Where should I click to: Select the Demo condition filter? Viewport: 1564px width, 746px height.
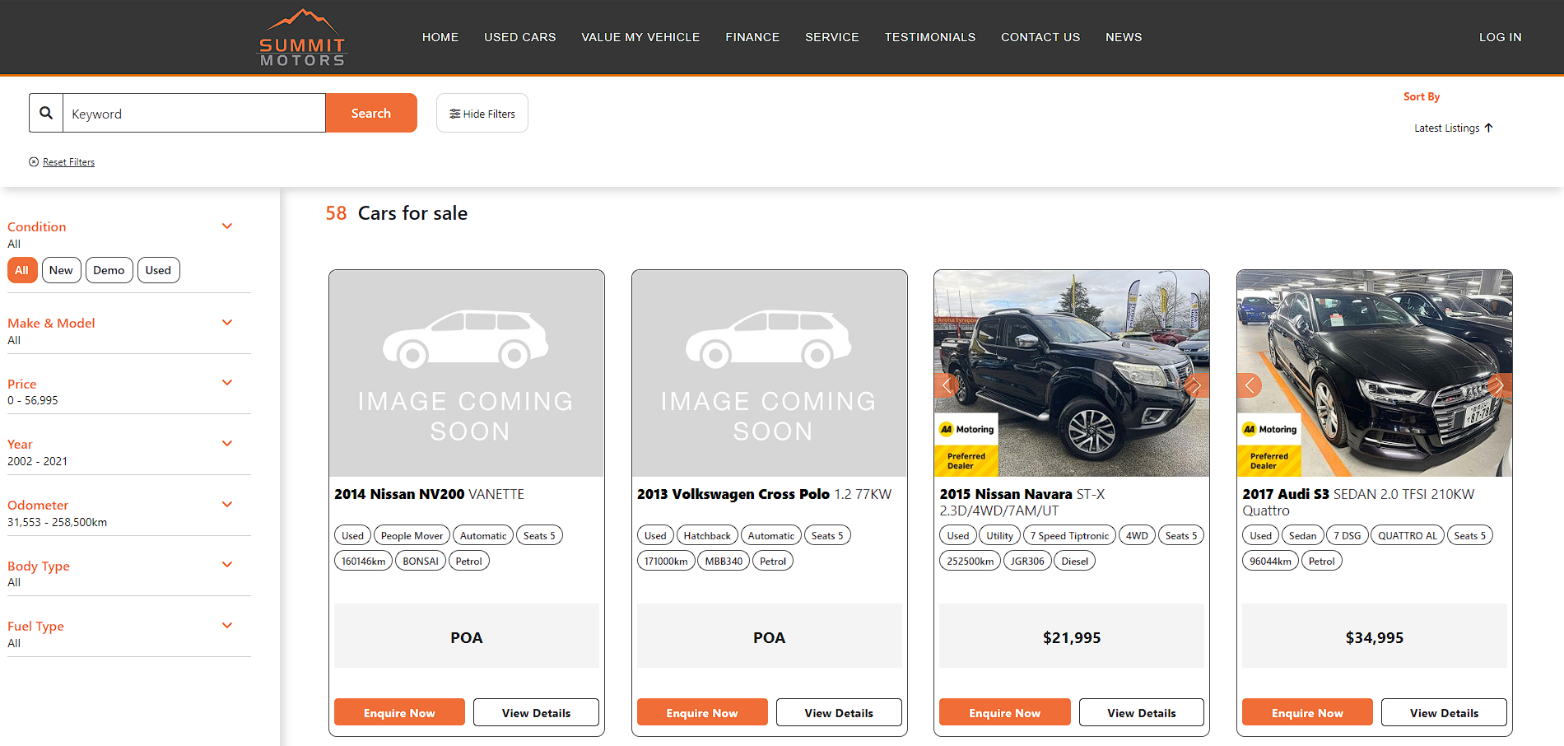coord(109,270)
